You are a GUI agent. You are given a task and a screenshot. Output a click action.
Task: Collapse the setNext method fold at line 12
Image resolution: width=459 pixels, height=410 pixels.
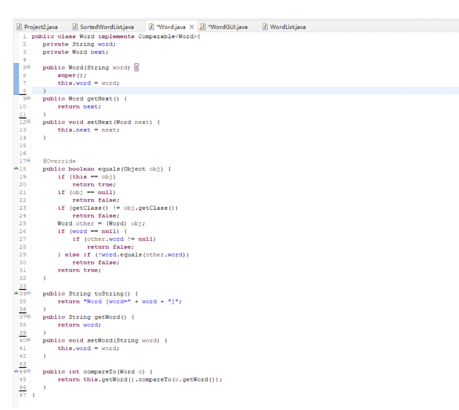coord(28,121)
